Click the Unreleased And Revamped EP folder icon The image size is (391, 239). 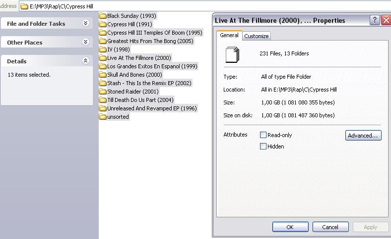click(x=103, y=108)
